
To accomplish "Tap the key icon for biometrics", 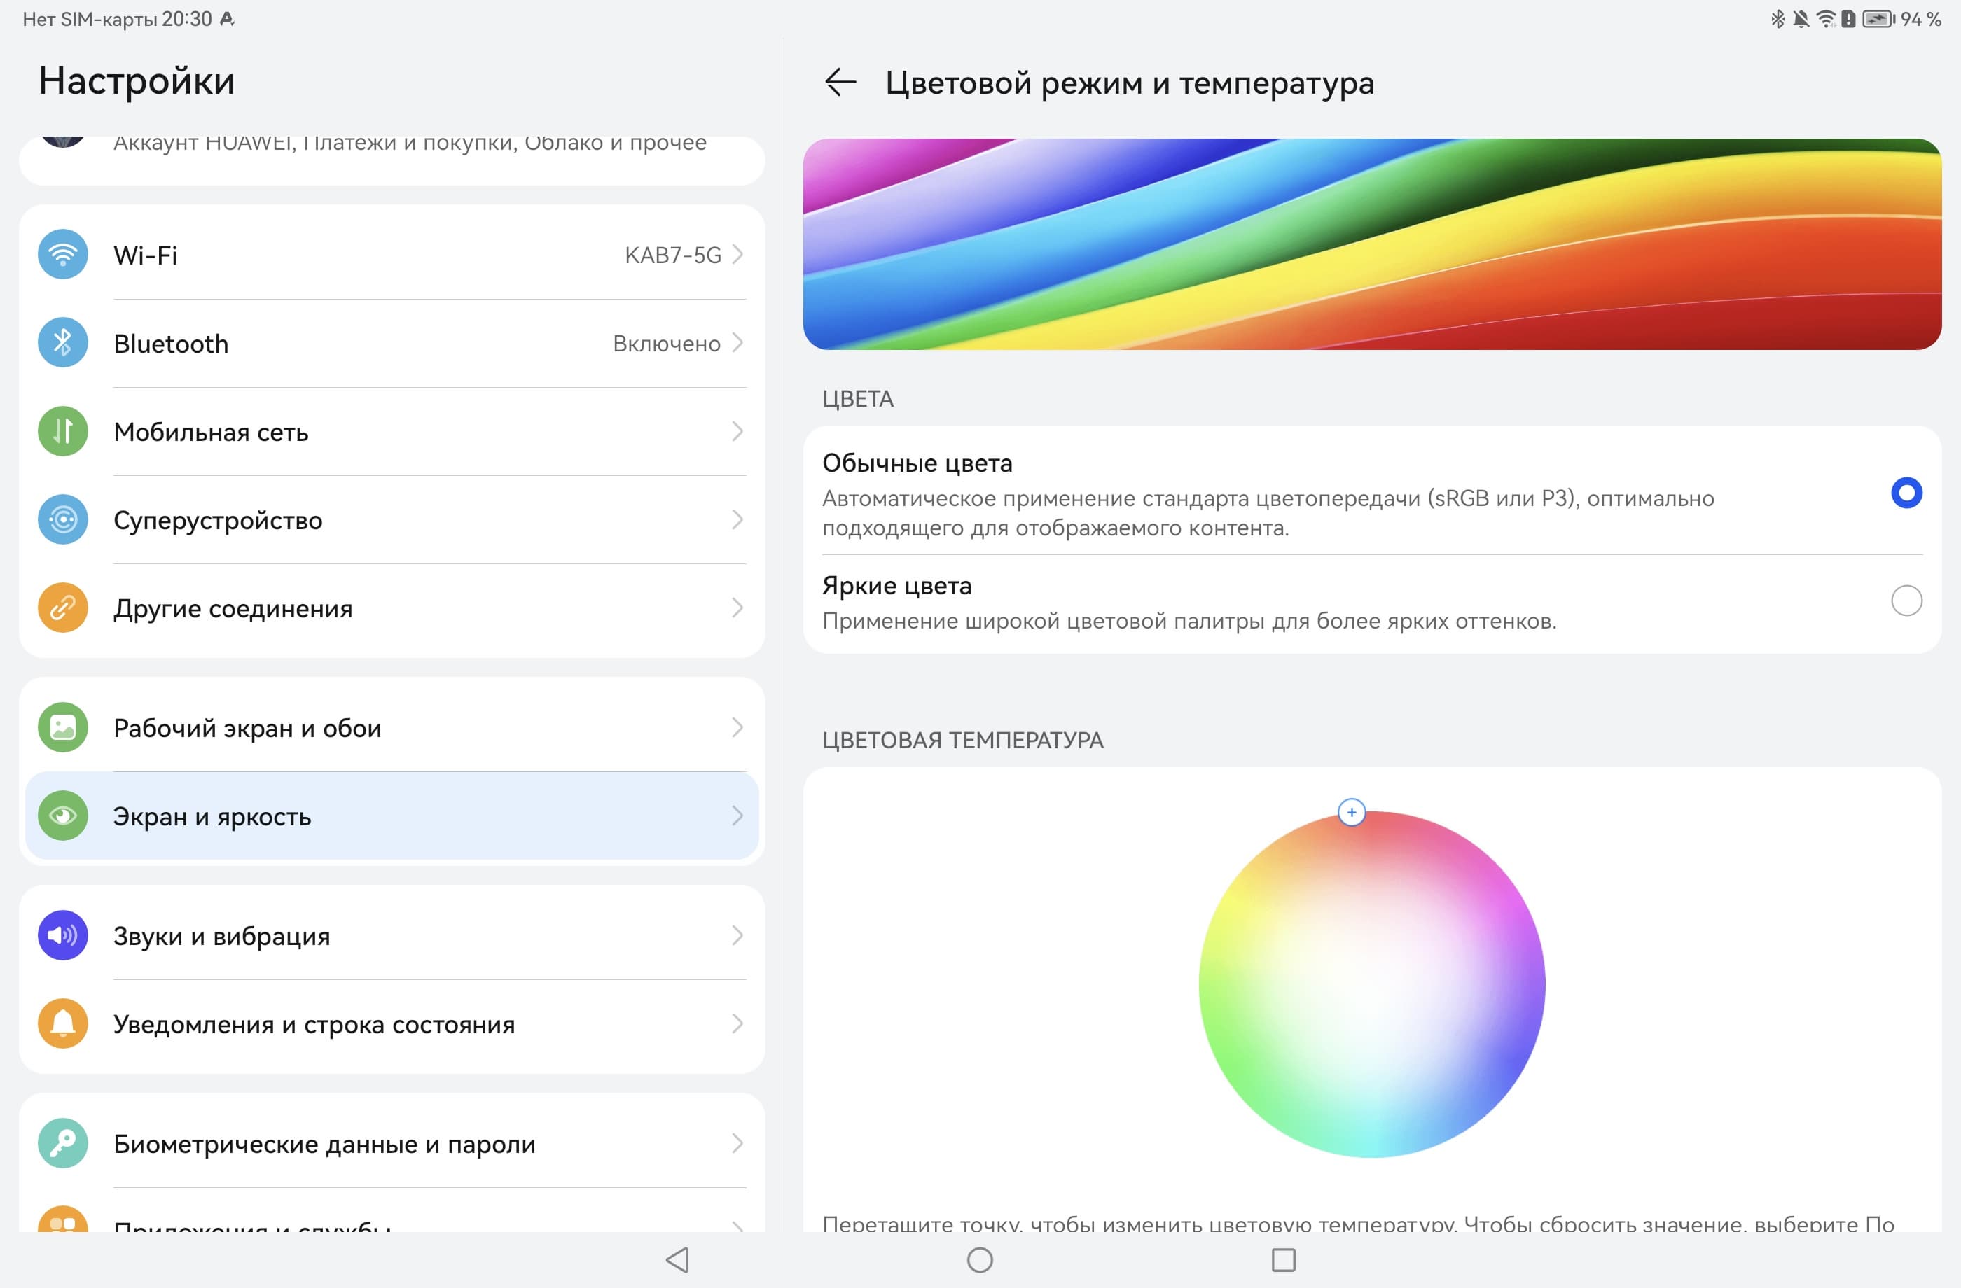I will (x=62, y=1143).
